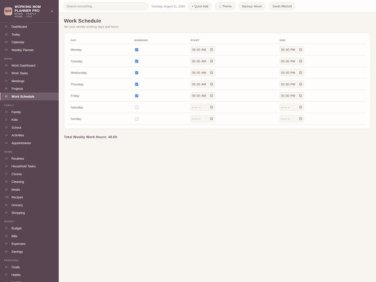Open Projects in the sidebar
376x282 pixels.
point(29,88)
